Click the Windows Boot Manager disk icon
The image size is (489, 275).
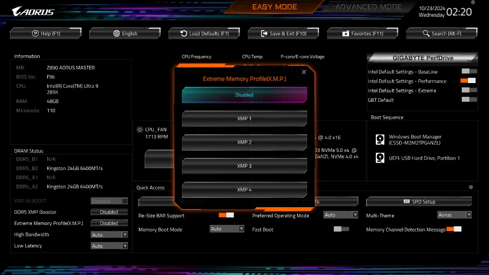[380, 139]
